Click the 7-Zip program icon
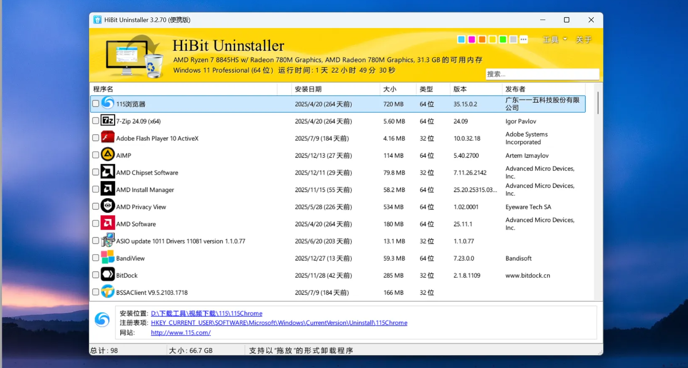688x368 pixels. pyautogui.click(x=108, y=121)
